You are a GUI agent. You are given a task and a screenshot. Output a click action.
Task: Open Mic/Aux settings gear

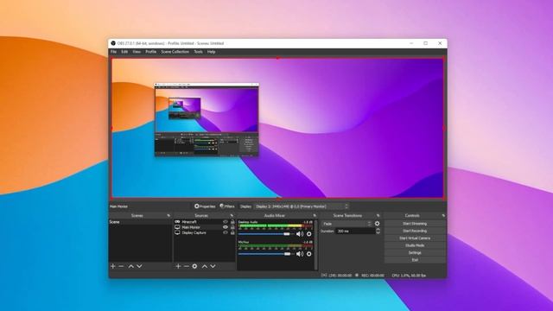(309, 254)
